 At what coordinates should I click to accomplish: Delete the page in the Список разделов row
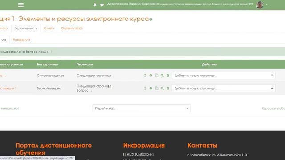tap(168, 76)
